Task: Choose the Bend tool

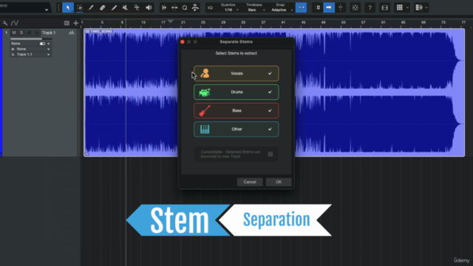Action: point(137,7)
